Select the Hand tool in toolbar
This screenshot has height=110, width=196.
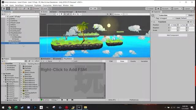tap(4, 9)
